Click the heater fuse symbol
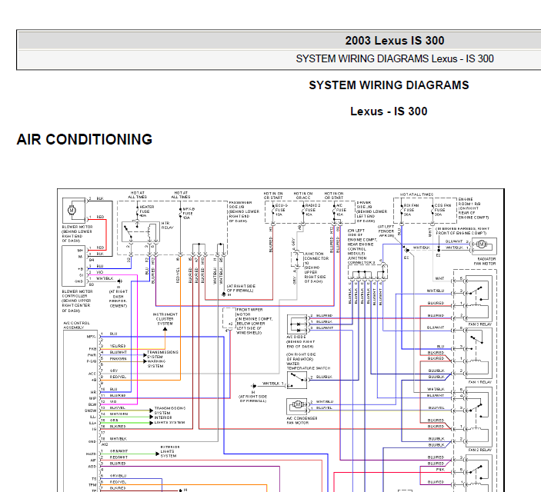 [x=137, y=211]
